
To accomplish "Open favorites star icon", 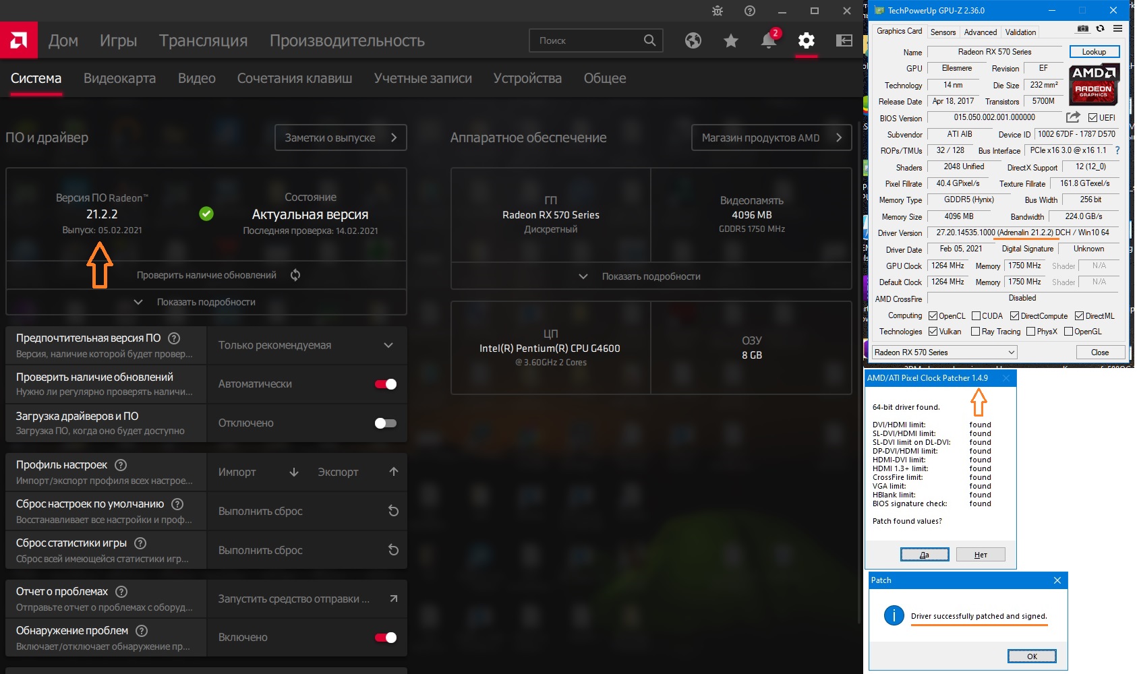I will [x=731, y=40].
